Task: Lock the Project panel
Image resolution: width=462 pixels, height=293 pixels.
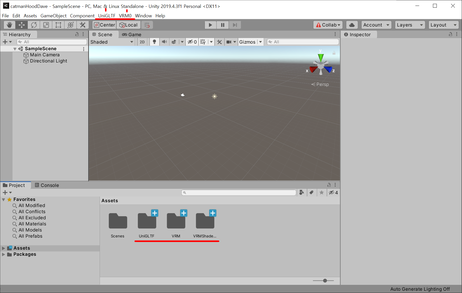Action: pos(329,185)
